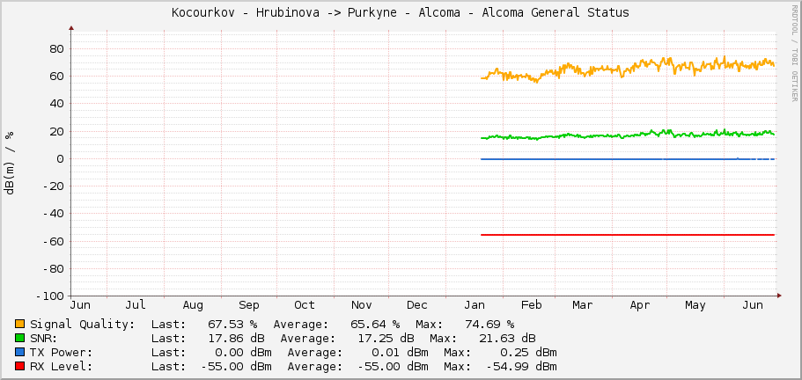Click the y-axis value 40
802x380 pixels.
coord(56,104)
